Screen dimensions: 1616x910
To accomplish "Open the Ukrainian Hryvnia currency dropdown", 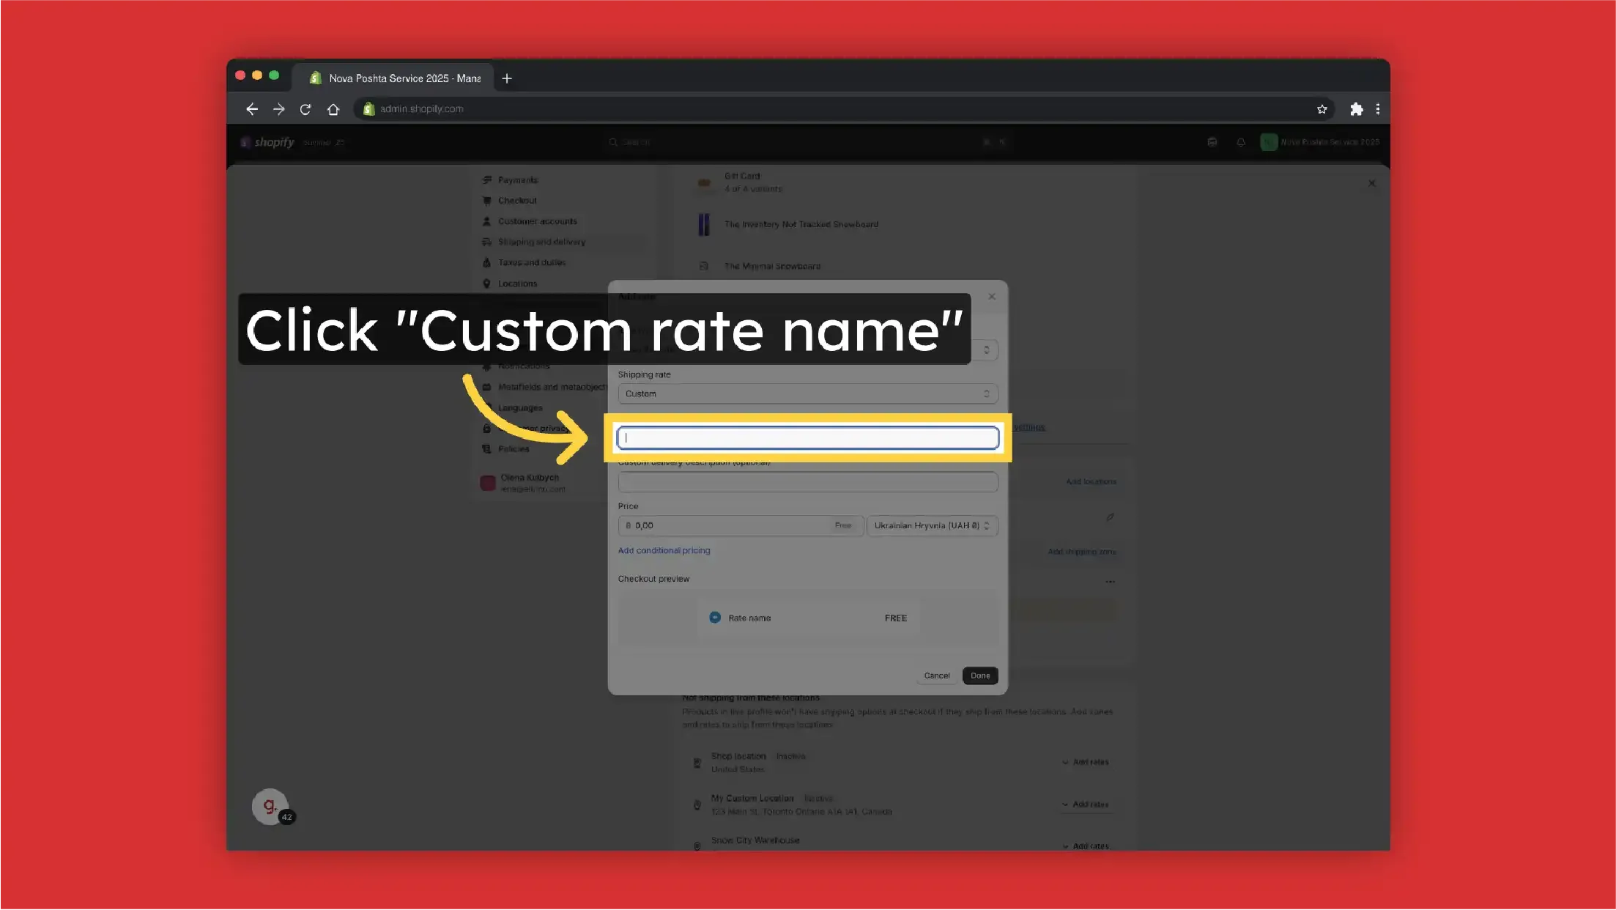I will point(931,525).
